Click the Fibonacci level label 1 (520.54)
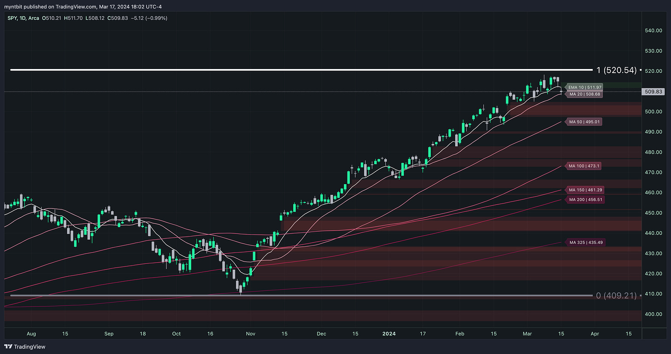 click(616, 70)
